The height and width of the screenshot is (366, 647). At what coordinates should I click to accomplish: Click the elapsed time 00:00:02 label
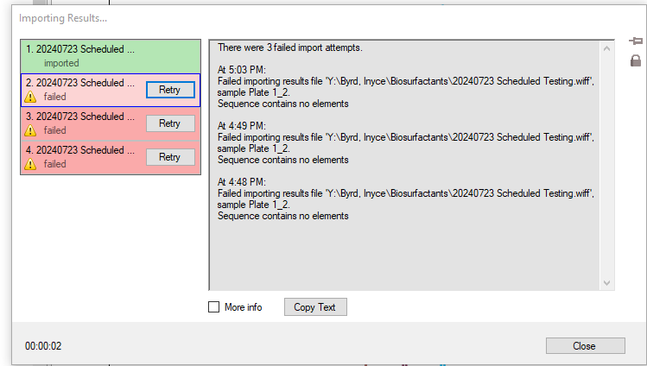coord(43,346)
